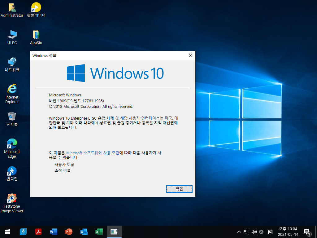Select the 휴지통 recycle bin icon
This screenshot has height=238, width=317.
[x=12, y=119]
